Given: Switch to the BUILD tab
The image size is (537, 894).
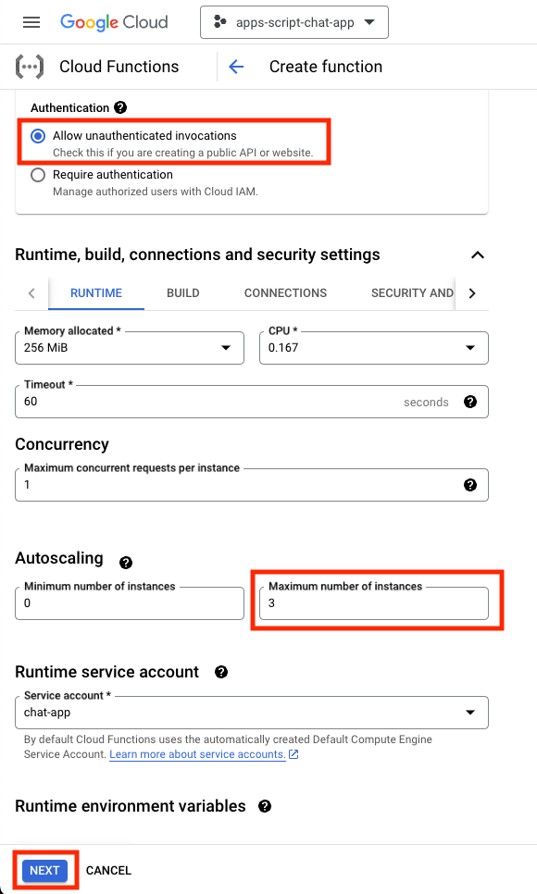Looking at the screenshot, I should tap(183, 293).
